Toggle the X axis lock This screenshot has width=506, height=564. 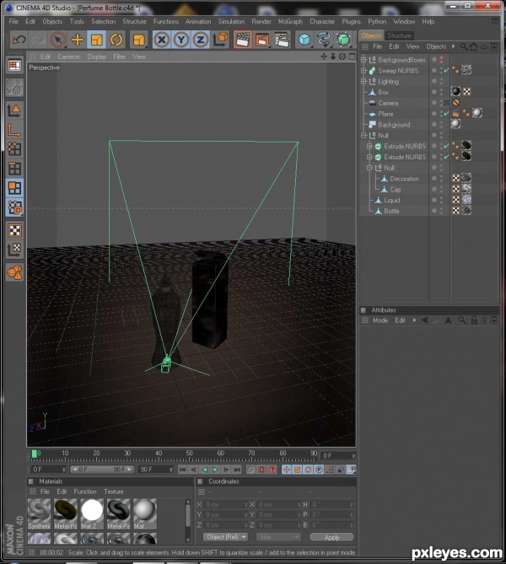coord(162,40)
